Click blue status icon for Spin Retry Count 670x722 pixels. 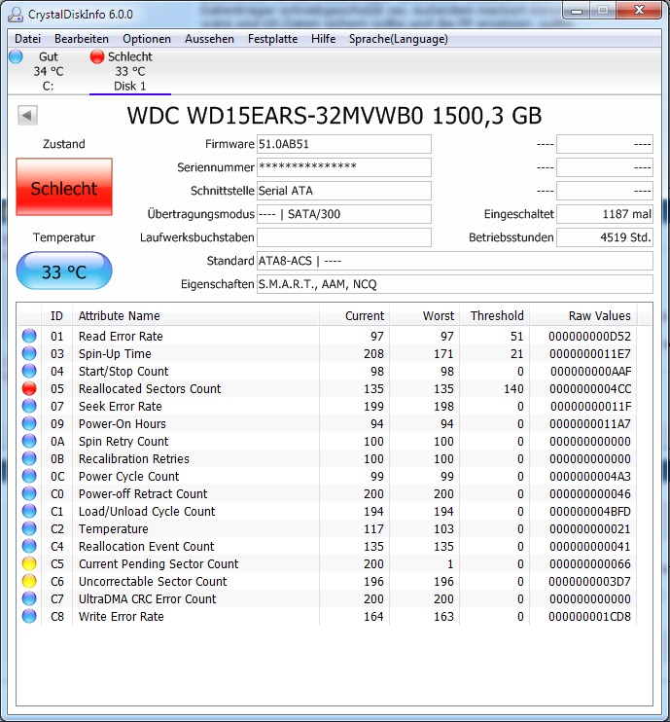coord(29,441)
